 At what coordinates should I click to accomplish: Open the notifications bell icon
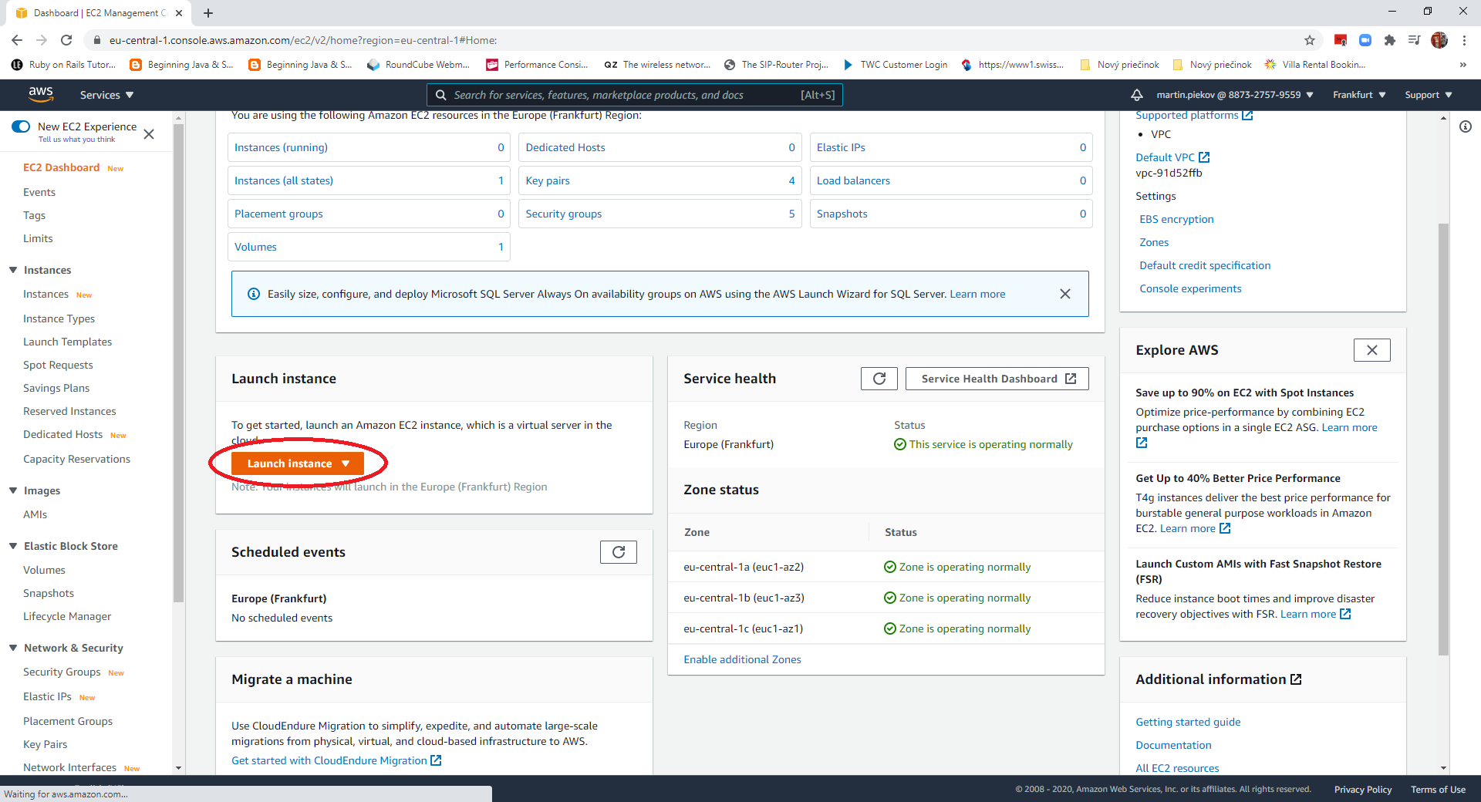tap(1136, 95)
